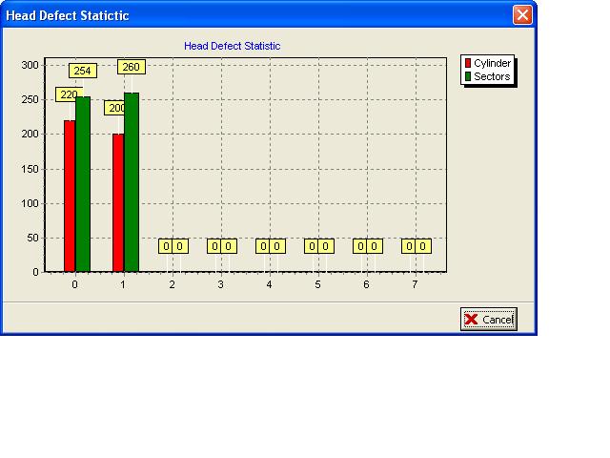Click the green sectors bar for head 0
Viewport: 610px width, 458px height.
83,184
